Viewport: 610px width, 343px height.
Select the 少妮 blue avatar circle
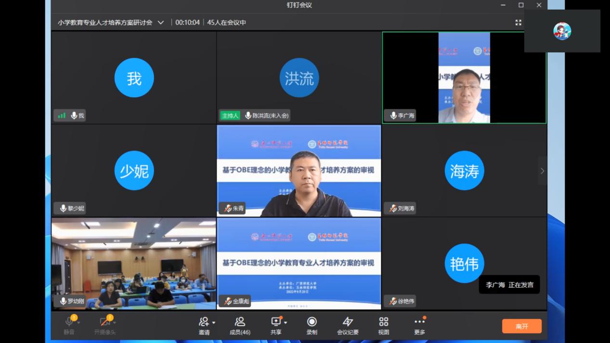click(134, 171)
